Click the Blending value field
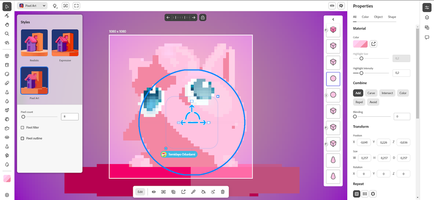 click(x=401, y=116)
